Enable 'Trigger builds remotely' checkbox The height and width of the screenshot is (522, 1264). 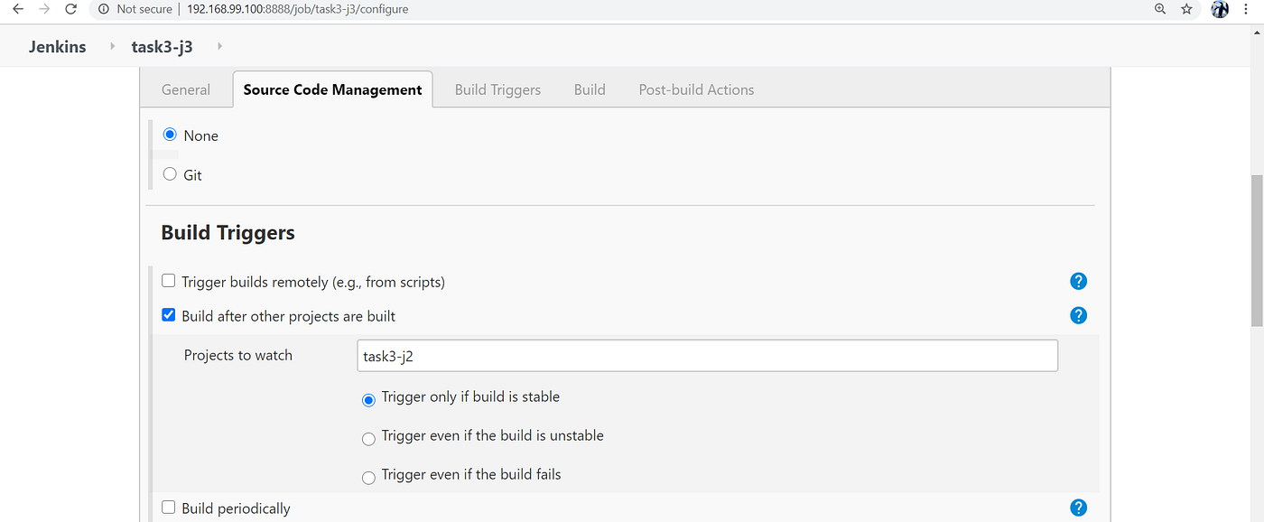pos(168,281)
